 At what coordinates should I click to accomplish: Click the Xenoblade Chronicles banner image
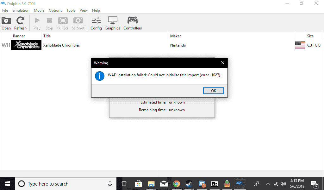coord(26,45)
